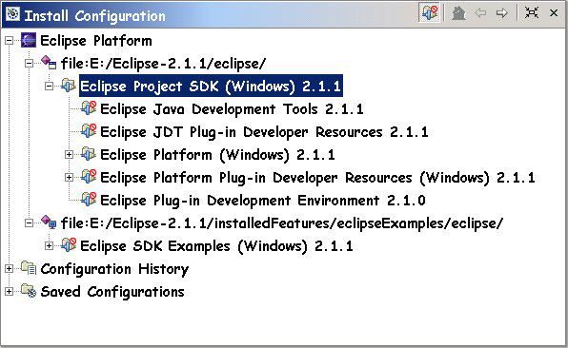The width and height of the screenshot is (568, 348).
Task: Go to the Home toolbar icon
Action: tap(458, 13)
